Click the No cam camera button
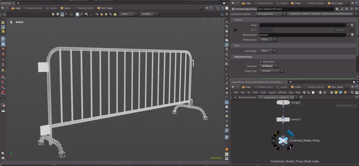 click(217, 20)
